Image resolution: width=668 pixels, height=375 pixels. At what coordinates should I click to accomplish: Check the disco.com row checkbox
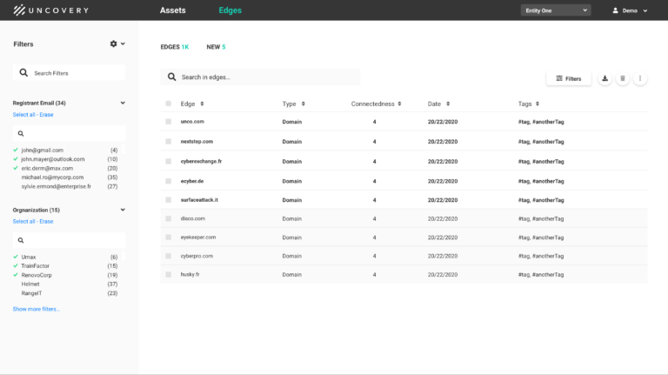click(168, 218)
